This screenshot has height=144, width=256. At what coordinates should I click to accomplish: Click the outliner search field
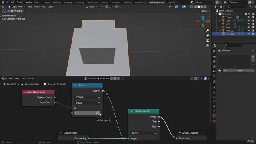pos(237,7)
